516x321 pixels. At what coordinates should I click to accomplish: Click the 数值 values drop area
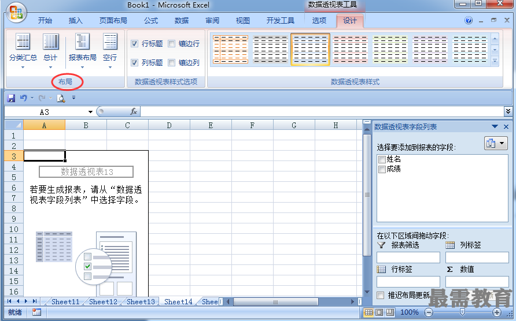(477, 282)
